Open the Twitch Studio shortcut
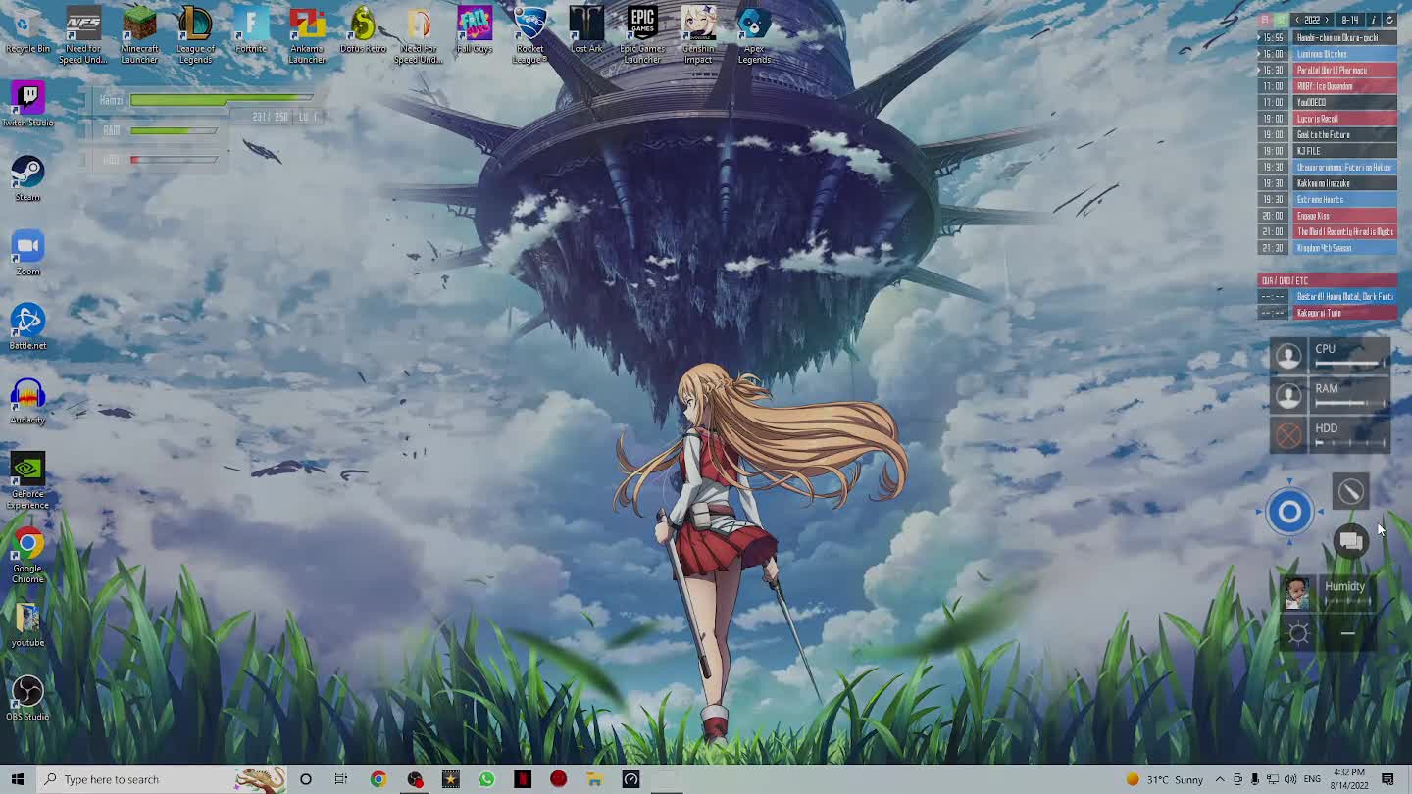 coord(27,104)
